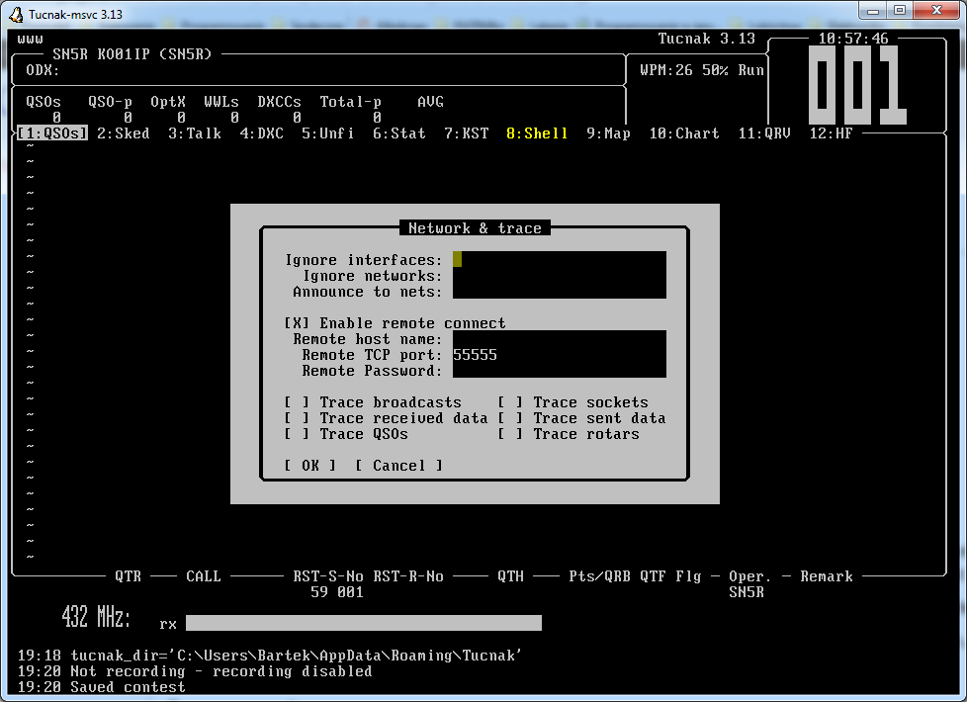Viewport: 967px width, 702px height.
Task: Enable Trace sockets checkbox
Action: tap(510, 402)
